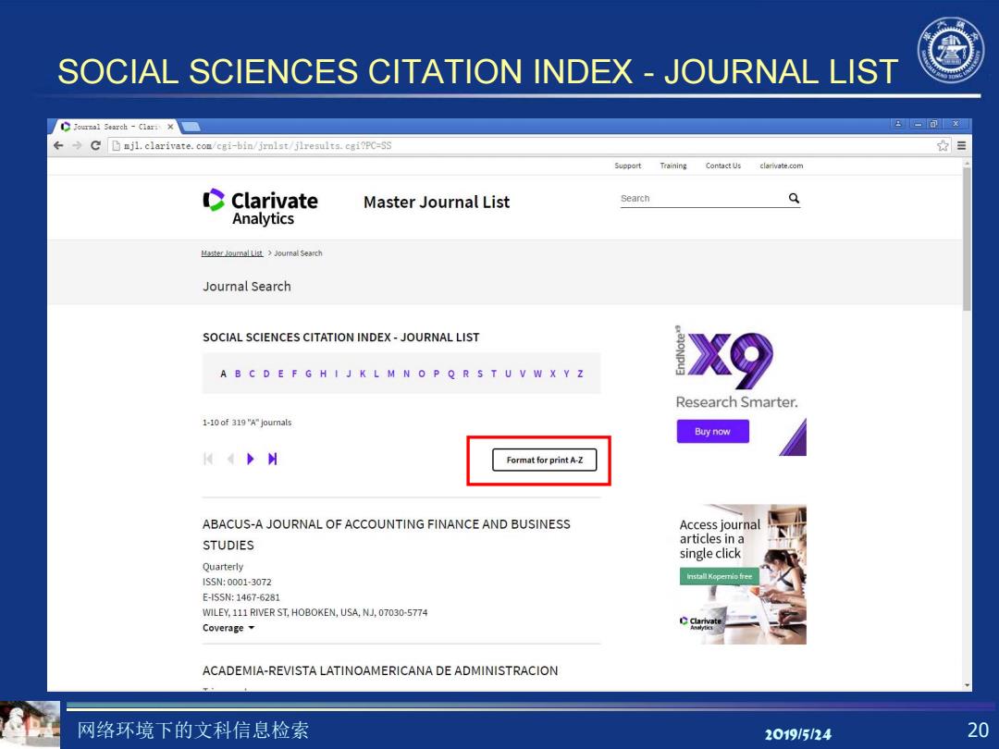Select letter A in the alphabet index
Image resolution: width=999 pixels, height=749 pixels.
(224, 374)
